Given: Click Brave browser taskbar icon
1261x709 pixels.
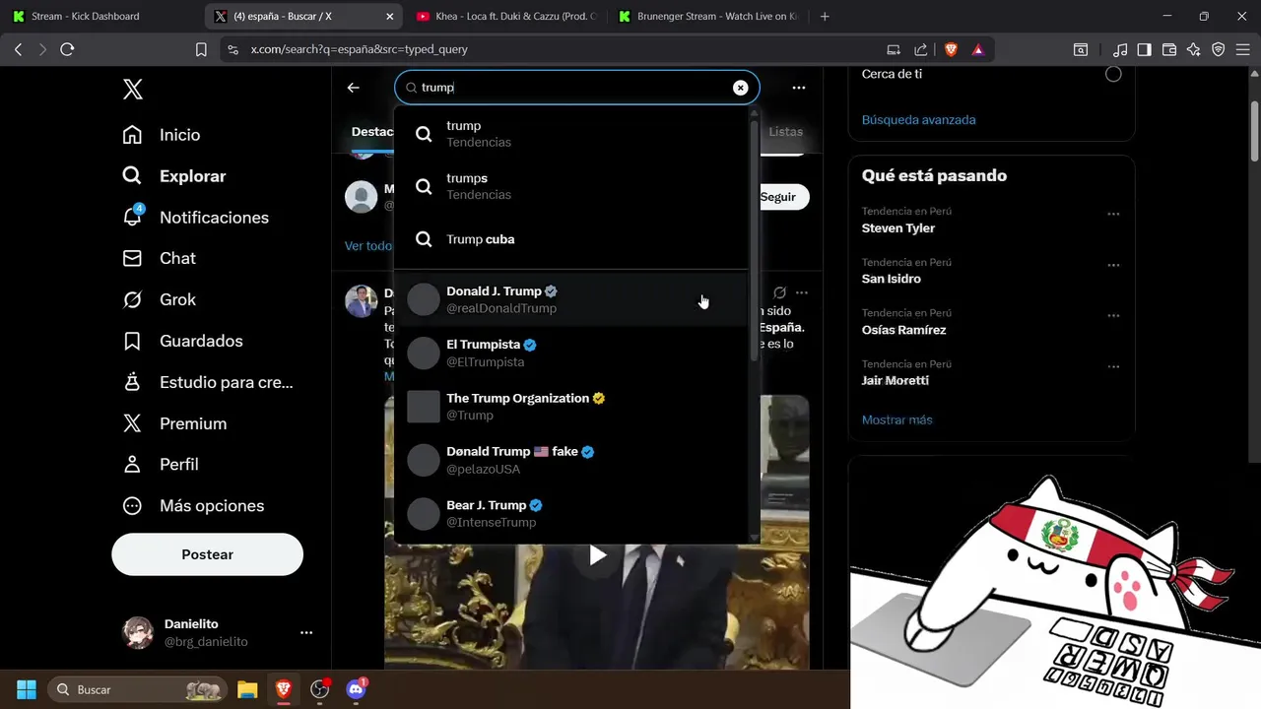Looking at the screenshot, I should click(x=284, y=689).
